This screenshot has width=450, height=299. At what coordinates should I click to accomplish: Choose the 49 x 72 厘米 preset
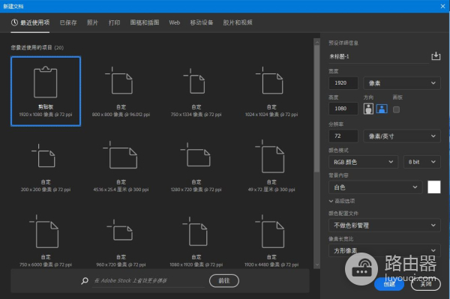[271, 166]
